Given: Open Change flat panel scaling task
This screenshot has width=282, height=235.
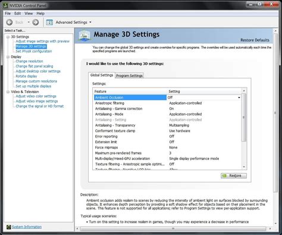Looking at the screenshot, I should click(x=35, y=66).
